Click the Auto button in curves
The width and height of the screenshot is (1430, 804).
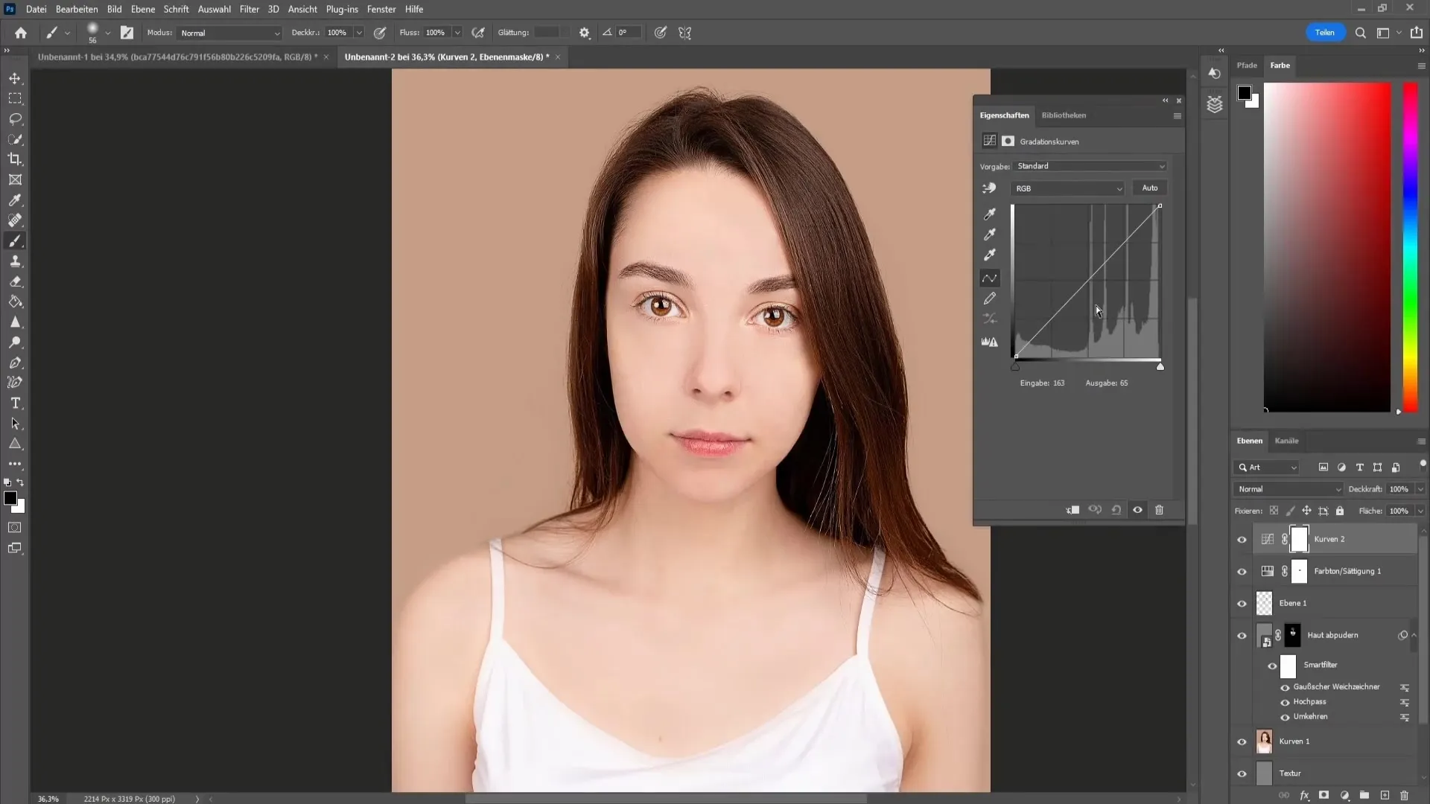coord(1150,188)
